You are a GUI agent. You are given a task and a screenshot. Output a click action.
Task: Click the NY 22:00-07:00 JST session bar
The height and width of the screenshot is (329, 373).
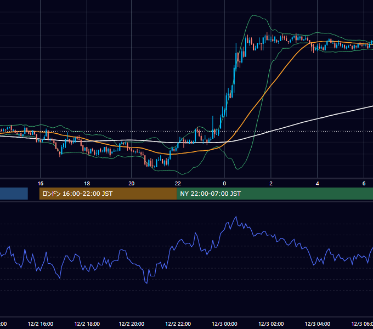click(275, 194)
